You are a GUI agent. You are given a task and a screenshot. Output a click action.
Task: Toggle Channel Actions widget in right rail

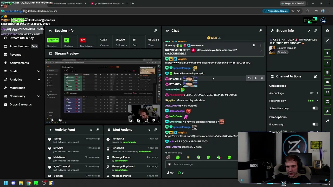(x=327, y=101)
